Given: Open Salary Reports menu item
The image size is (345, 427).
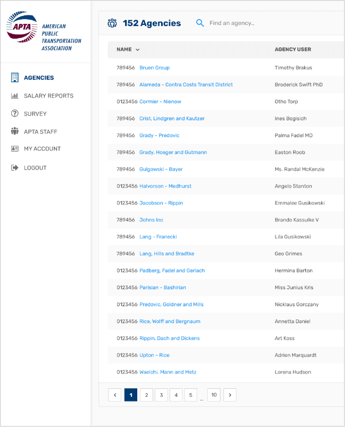Looking at the screenshot, I should point(48,96).
